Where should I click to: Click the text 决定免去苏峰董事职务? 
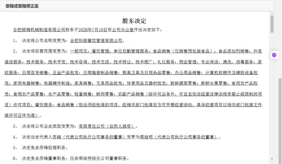(x=44, y=158)
